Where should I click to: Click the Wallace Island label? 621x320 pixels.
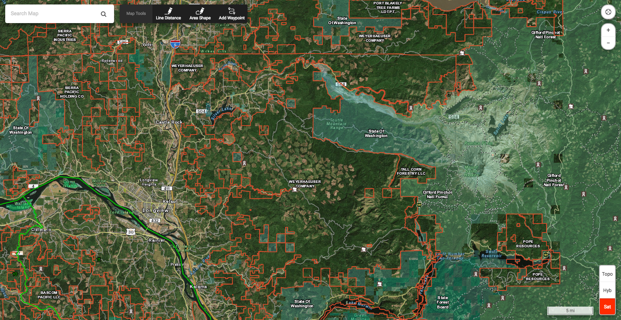tap(23, 205)
